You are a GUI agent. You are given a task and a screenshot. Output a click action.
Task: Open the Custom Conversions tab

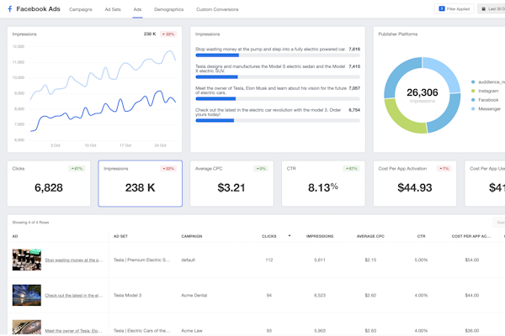point(217,9)
